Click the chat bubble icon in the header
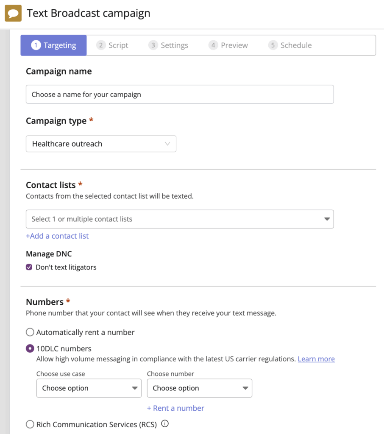This screenshot has width=384, height=434. point(14,13)
